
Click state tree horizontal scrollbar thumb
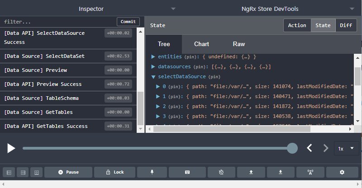point(232,129)
